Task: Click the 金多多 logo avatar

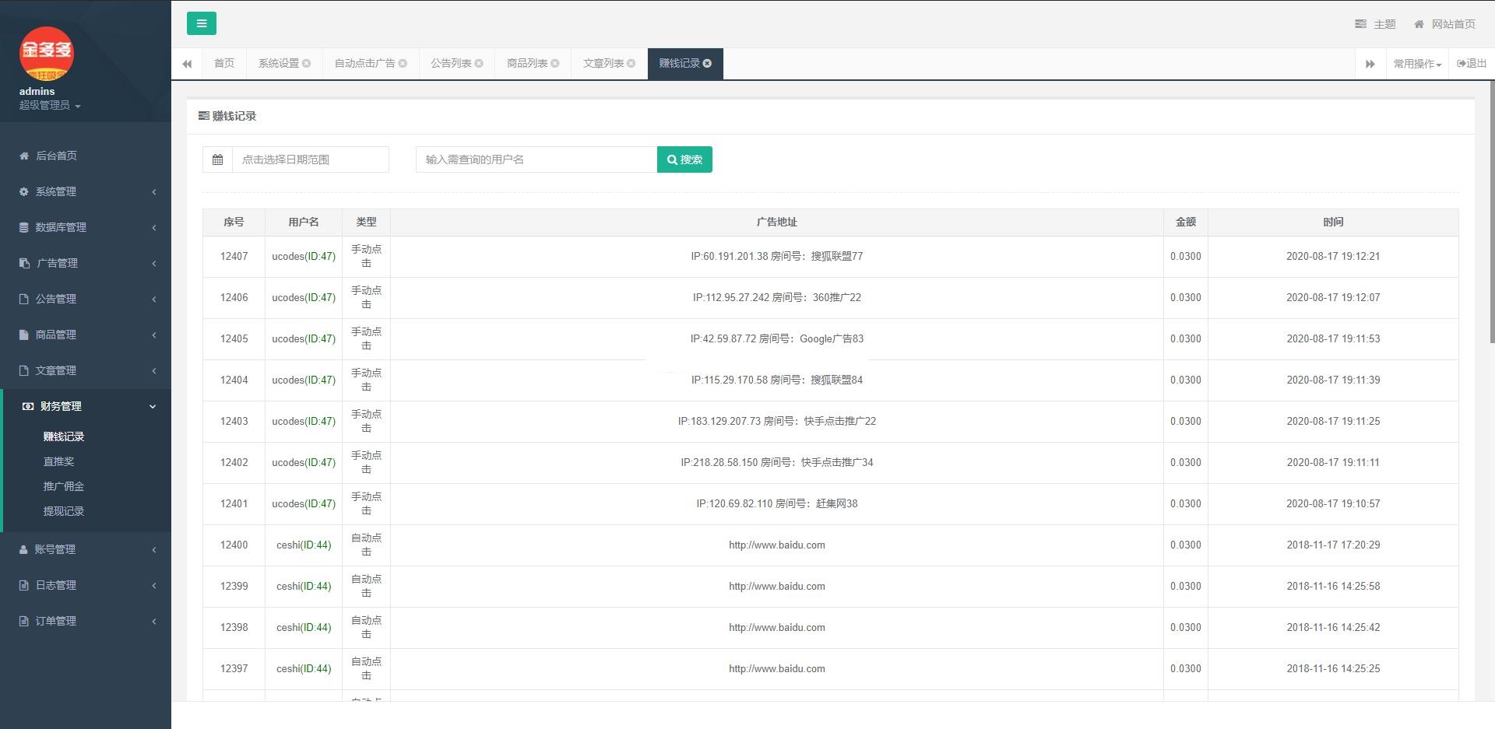Action: click(46, 53)
